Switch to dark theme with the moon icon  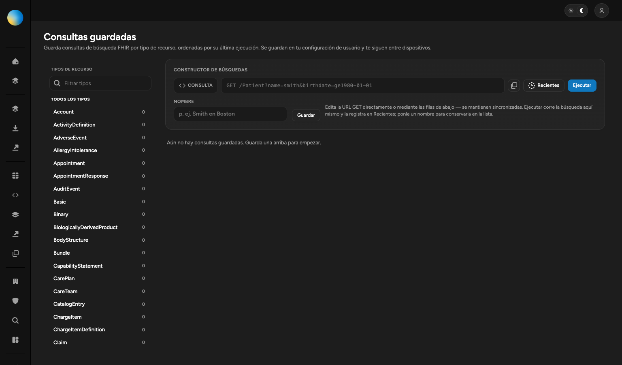click(x=582, y=11)
